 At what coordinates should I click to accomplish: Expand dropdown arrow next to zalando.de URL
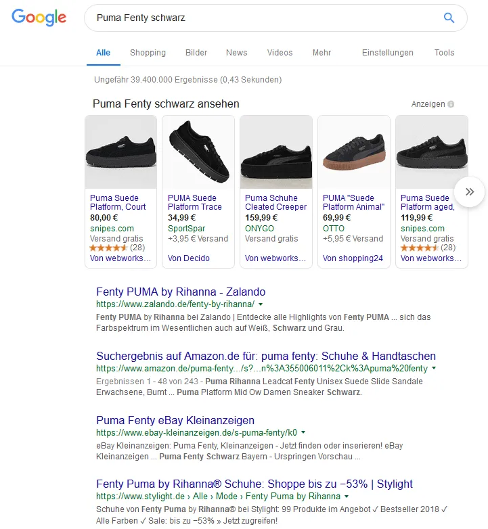[261, 304]
